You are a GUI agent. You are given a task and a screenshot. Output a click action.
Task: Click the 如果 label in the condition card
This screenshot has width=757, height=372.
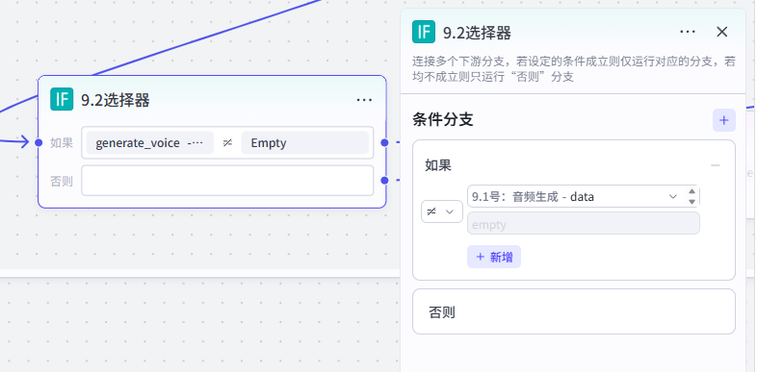point(438,165)
